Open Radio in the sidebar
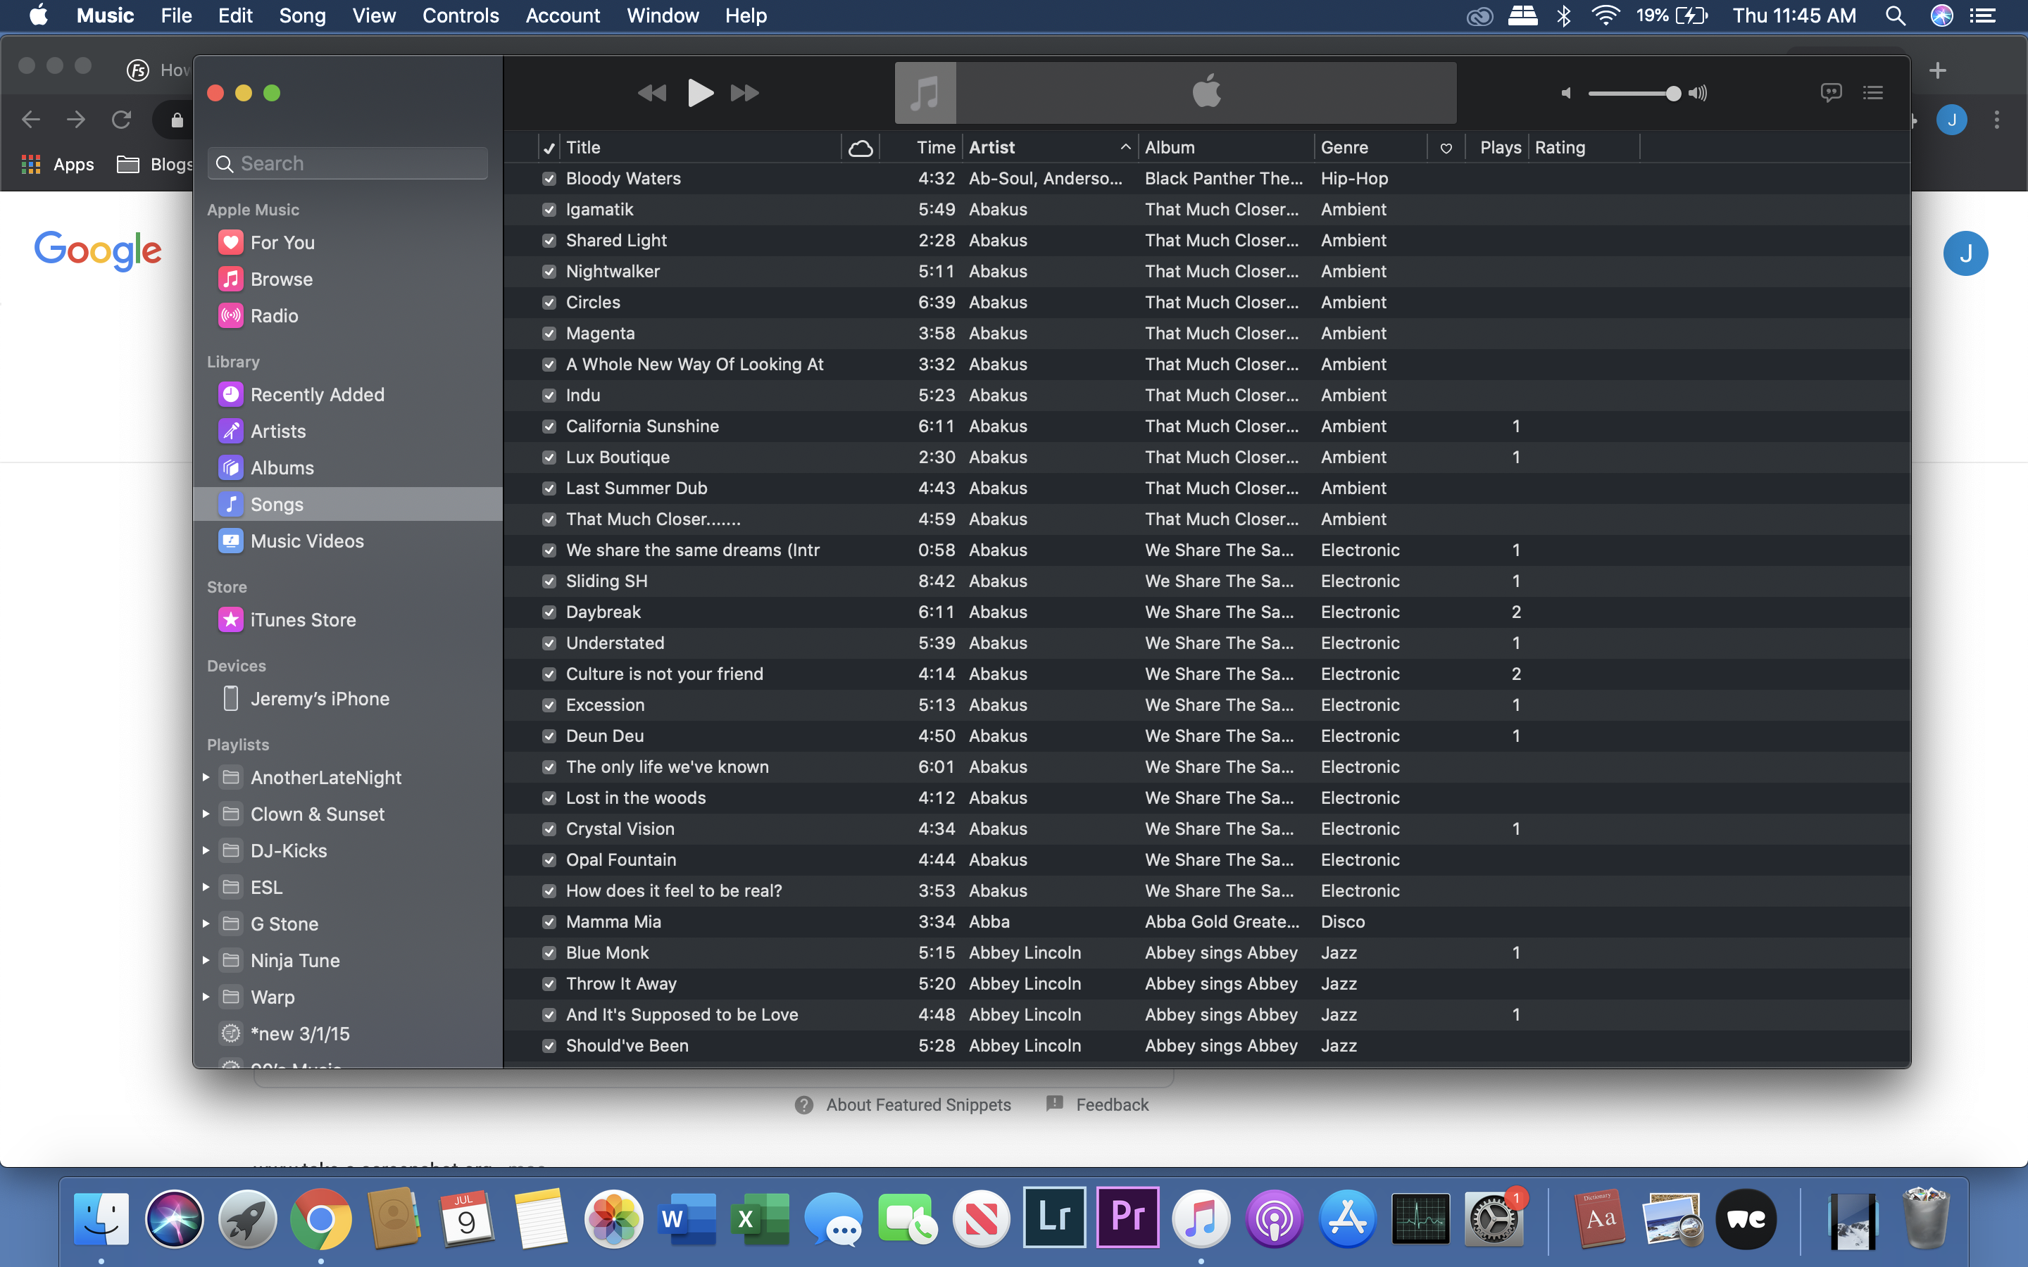 pos(274,316)
